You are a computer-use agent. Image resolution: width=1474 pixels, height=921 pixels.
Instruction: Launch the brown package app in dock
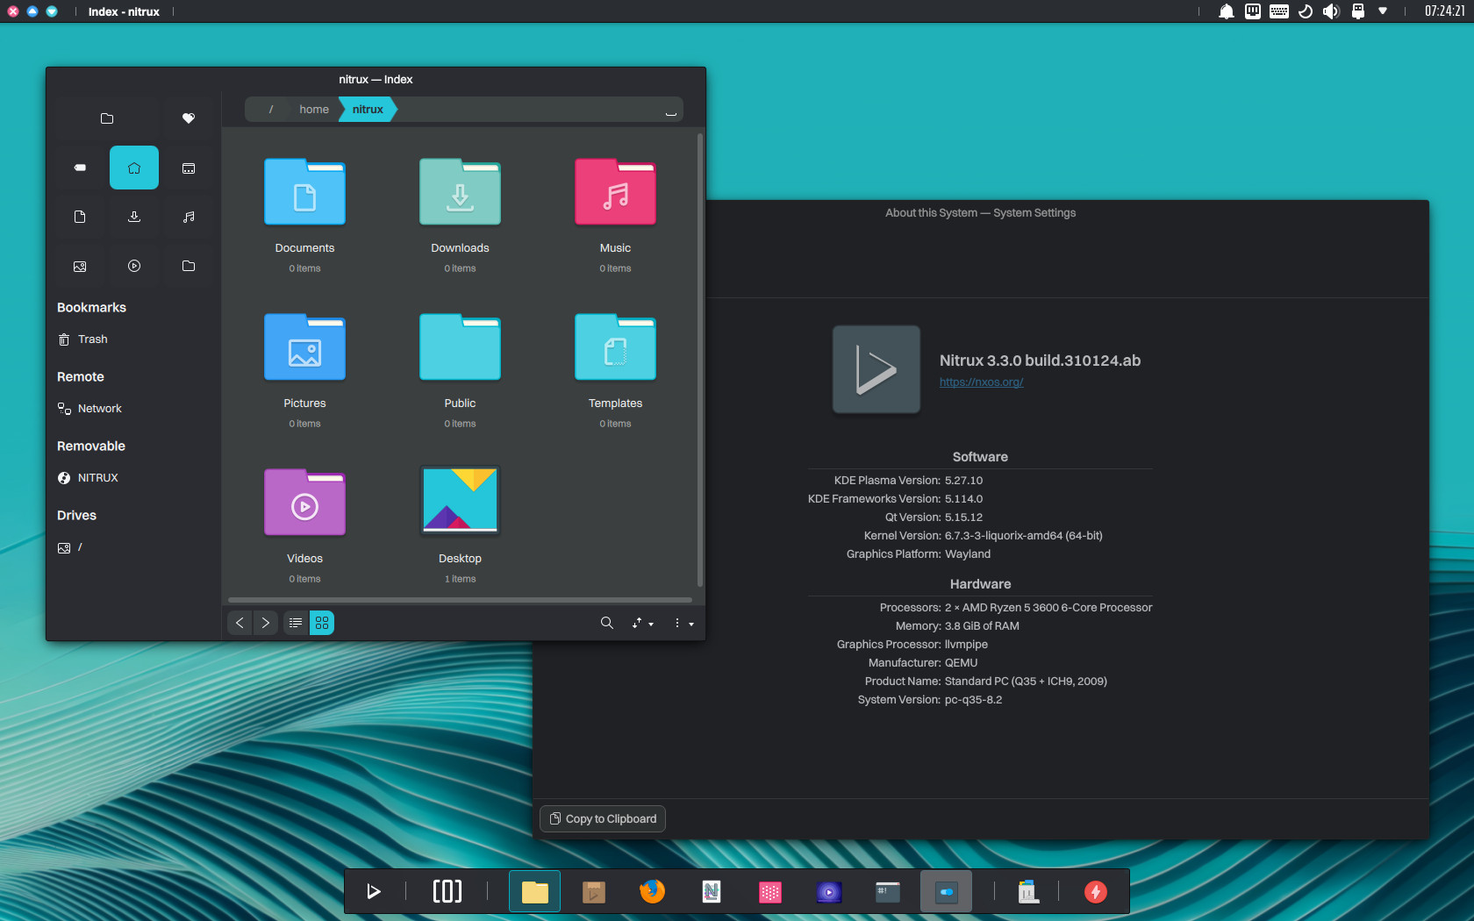pyautogui.click(x=594, y=892)
